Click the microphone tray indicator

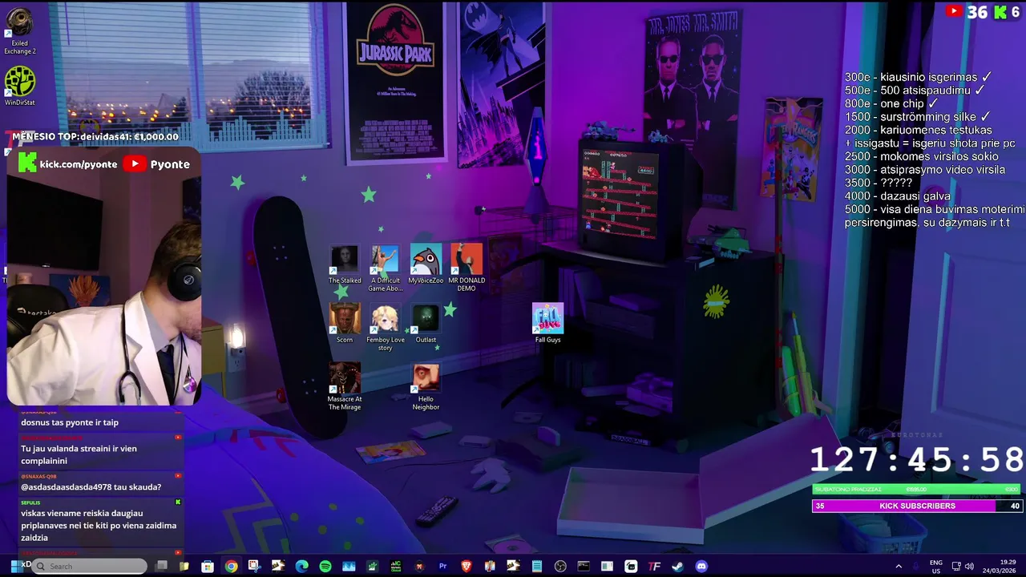click(x=916, y=567)
